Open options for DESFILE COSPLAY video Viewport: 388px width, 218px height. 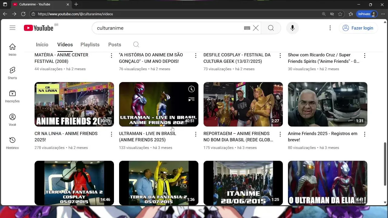[x=280, y=55]
